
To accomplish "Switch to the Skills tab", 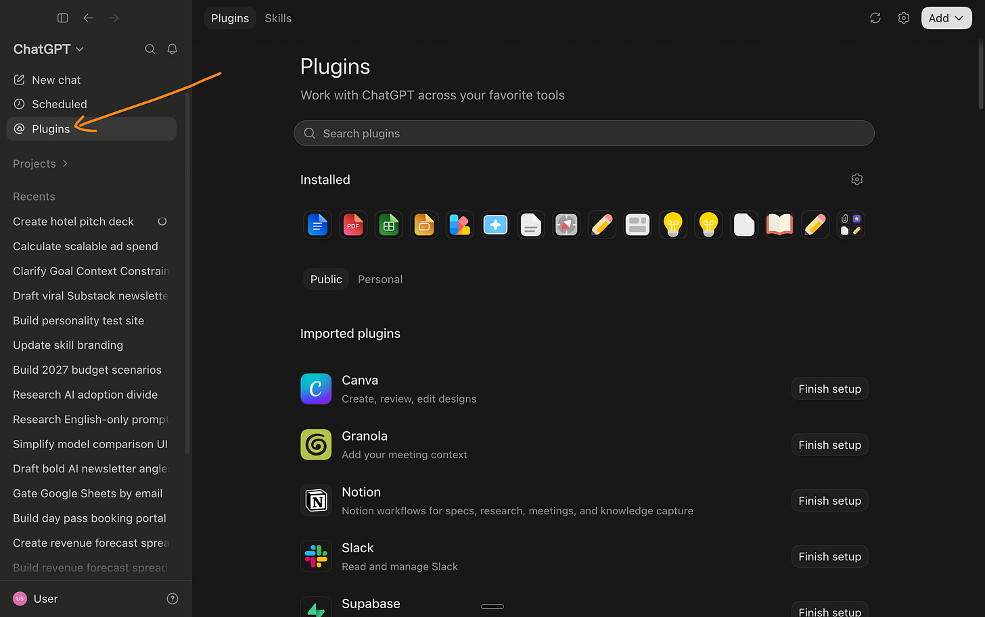I will pyautogui.click(x=278, y=18).
